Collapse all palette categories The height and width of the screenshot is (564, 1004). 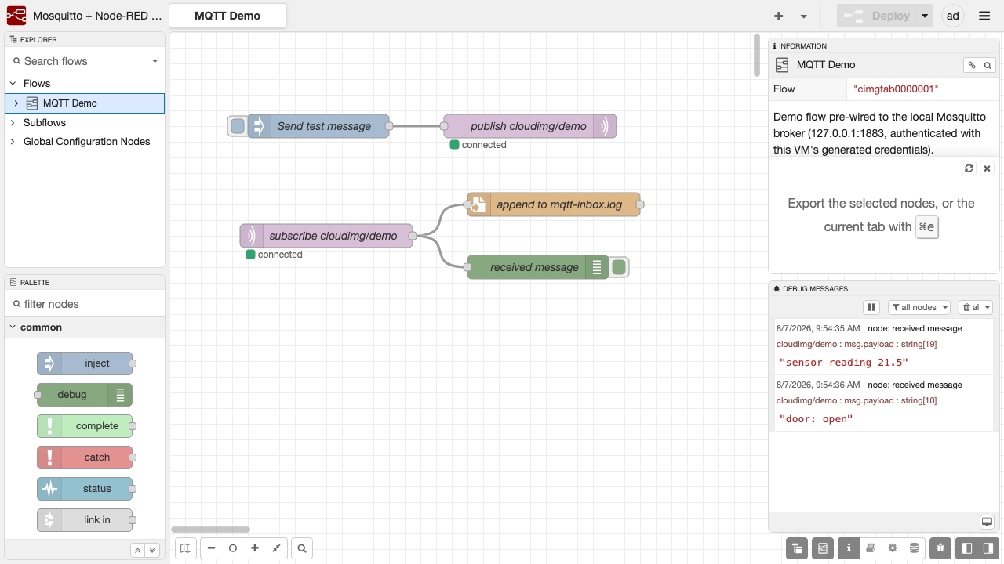click(x=137, y=551)
